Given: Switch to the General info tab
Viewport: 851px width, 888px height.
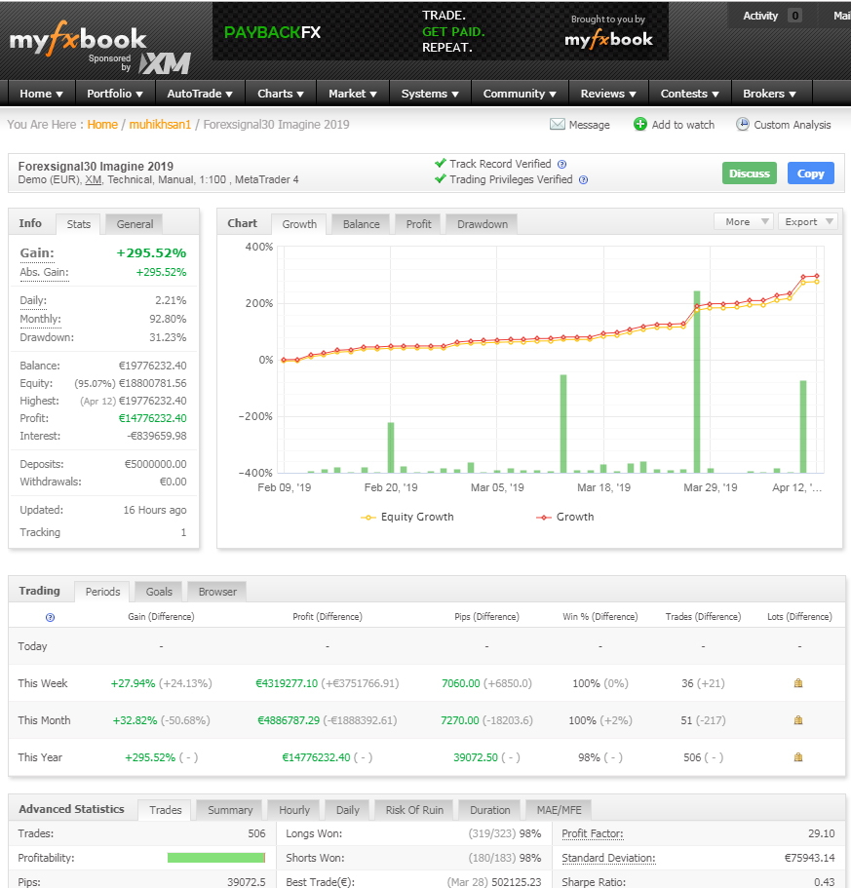Looking at the screenshot, I should point(135,224).
